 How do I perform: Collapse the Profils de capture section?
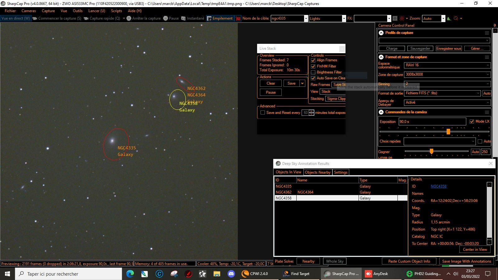pyautogui.click(x=381, y=33)
